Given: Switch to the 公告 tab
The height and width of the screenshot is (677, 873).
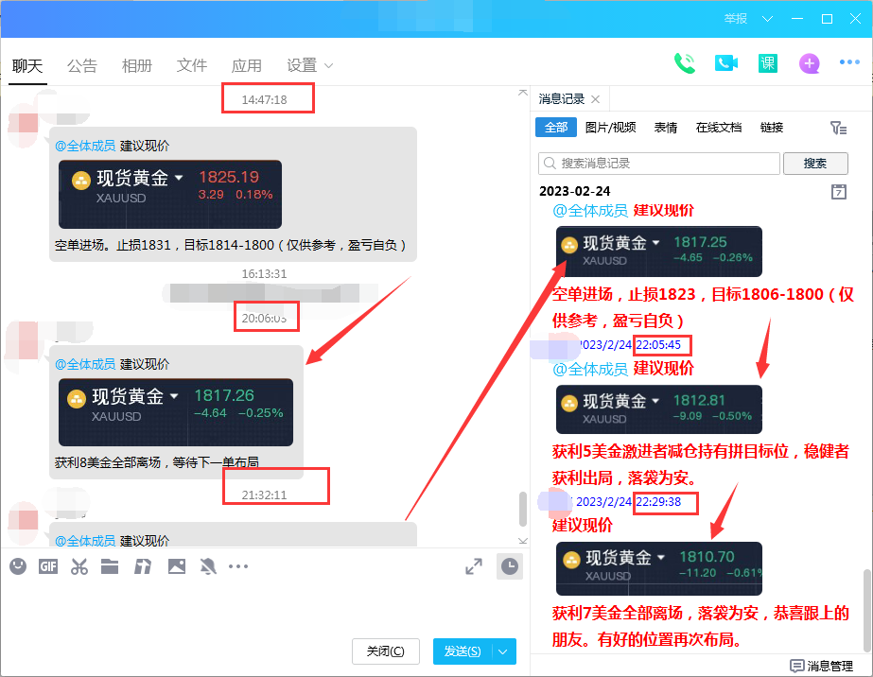Looking at the screenshot, I should pos(82,65).
